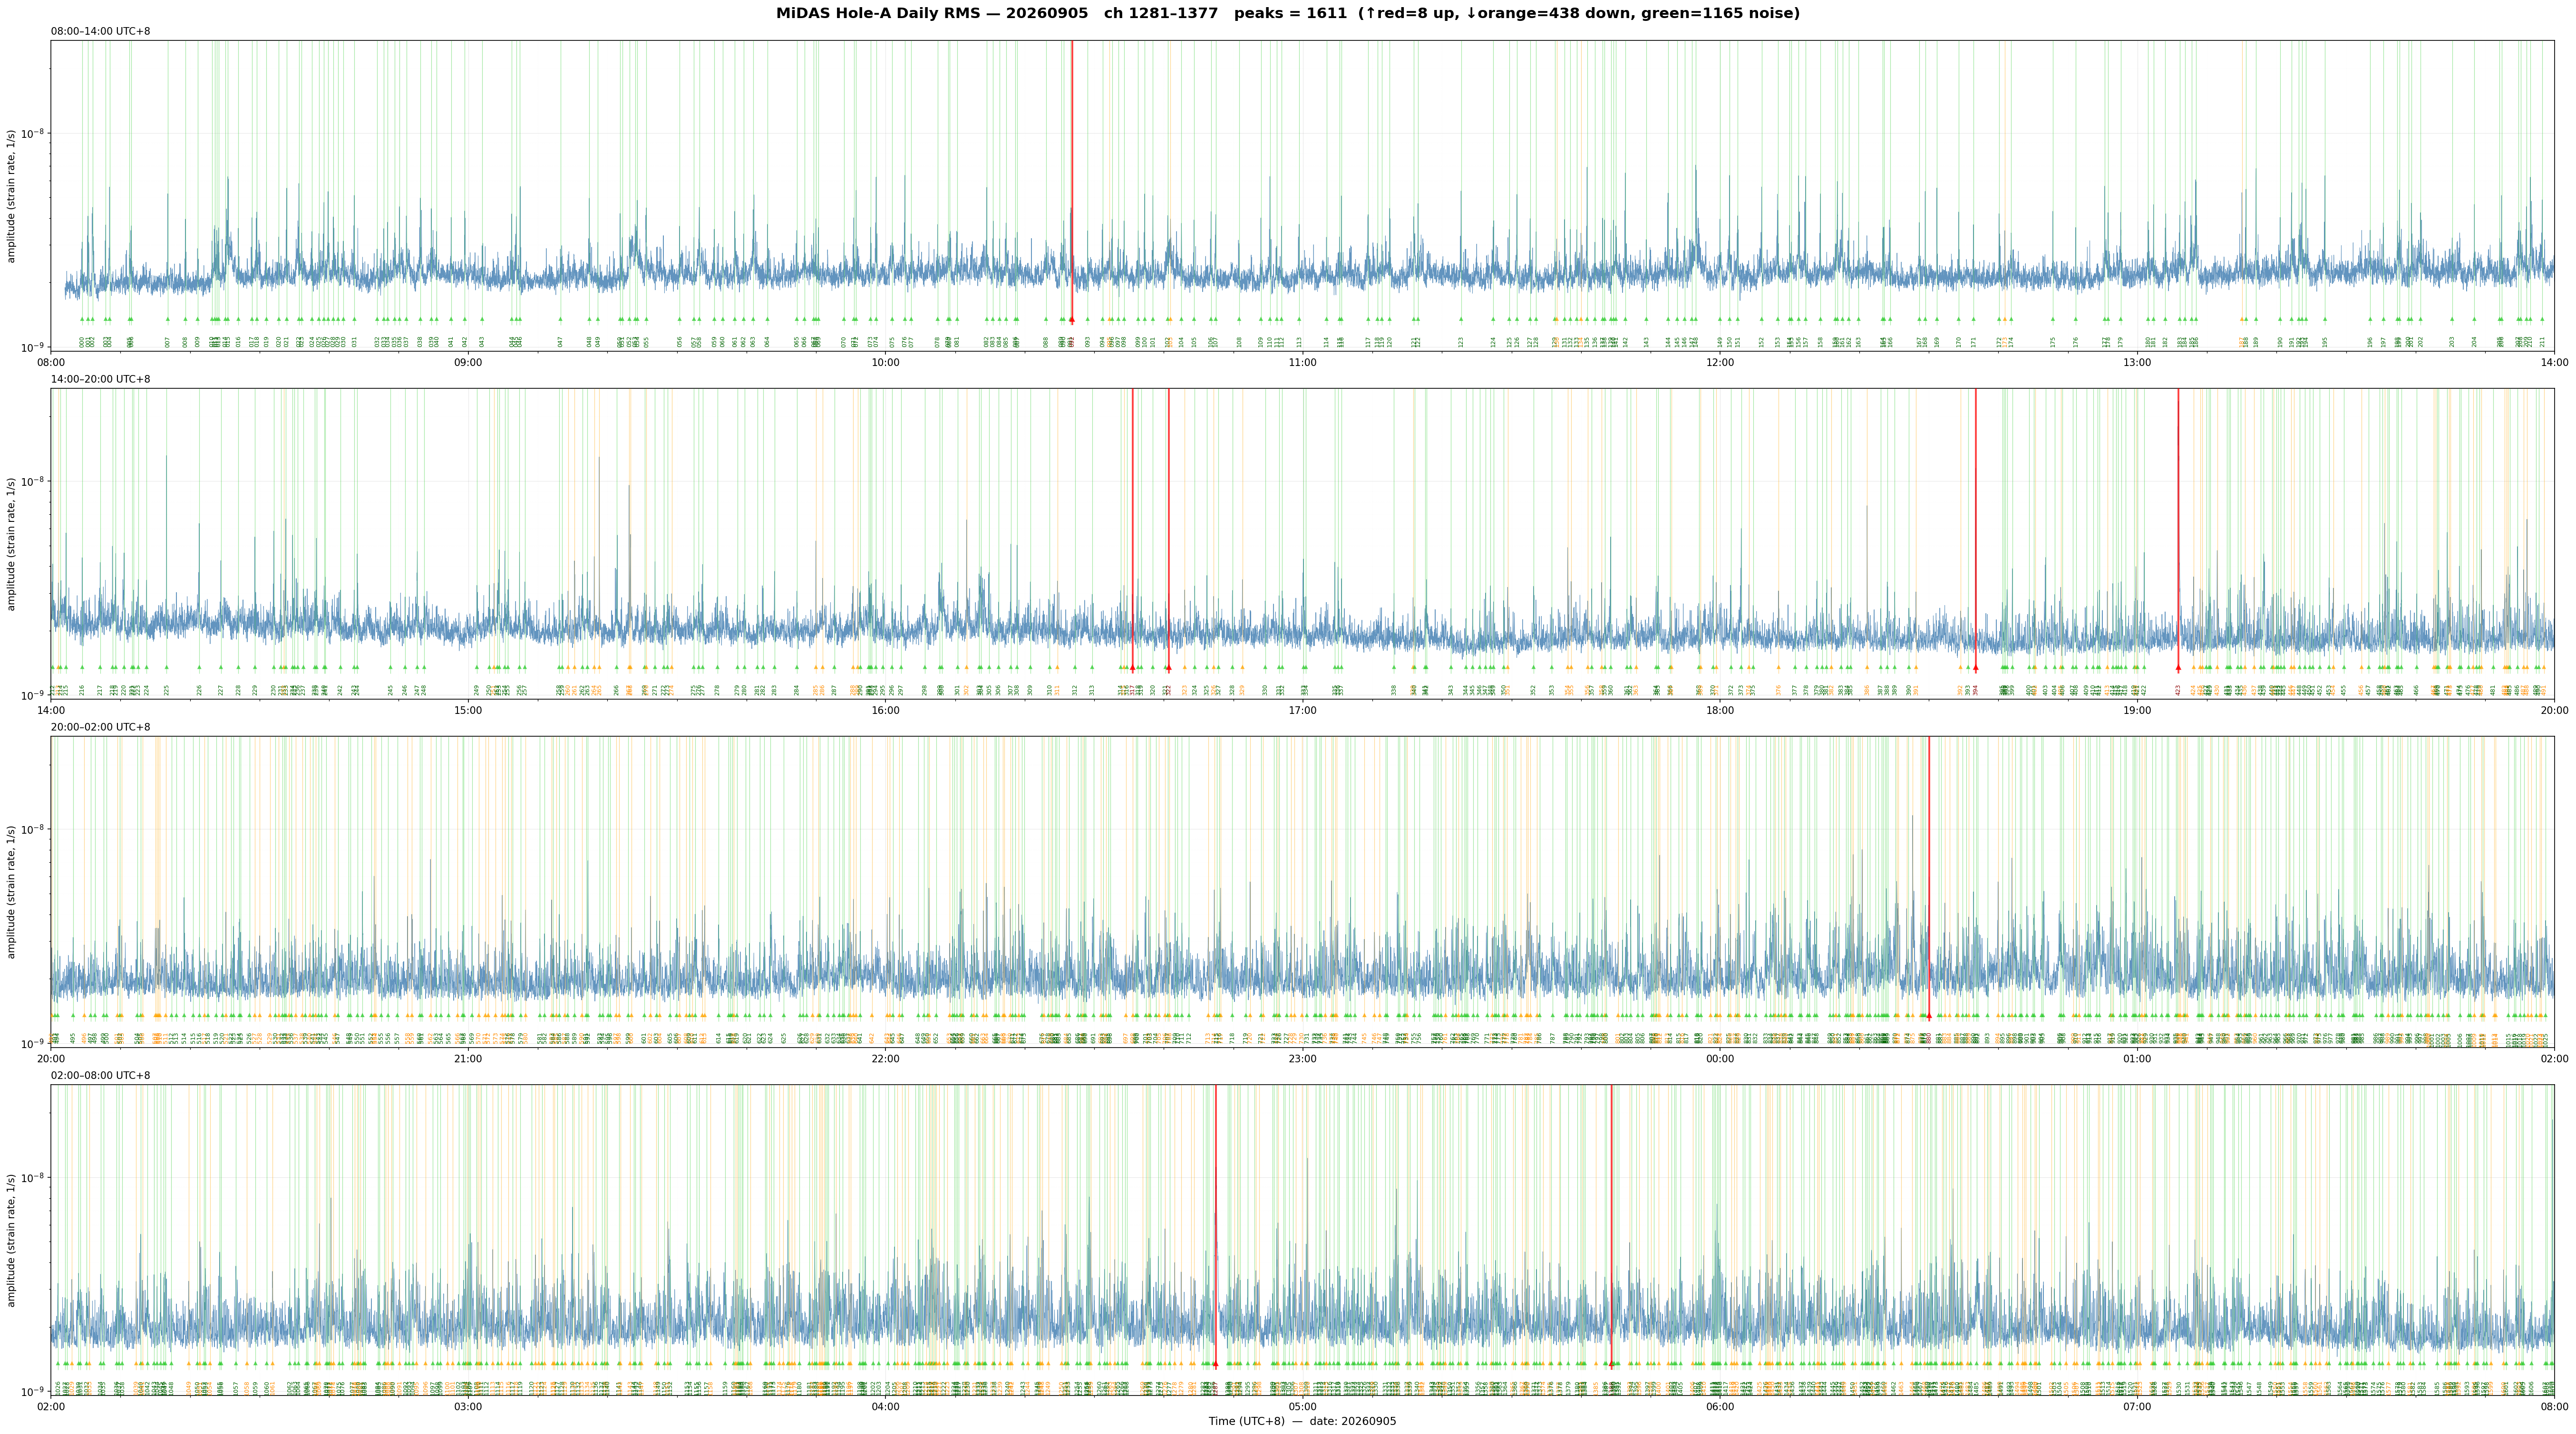Screen dimensions: 2576x1434
Task: Click the 10⁻⁹ y-tick label in the 20:00–02:00 panel
Action: tap(33, 1042)
